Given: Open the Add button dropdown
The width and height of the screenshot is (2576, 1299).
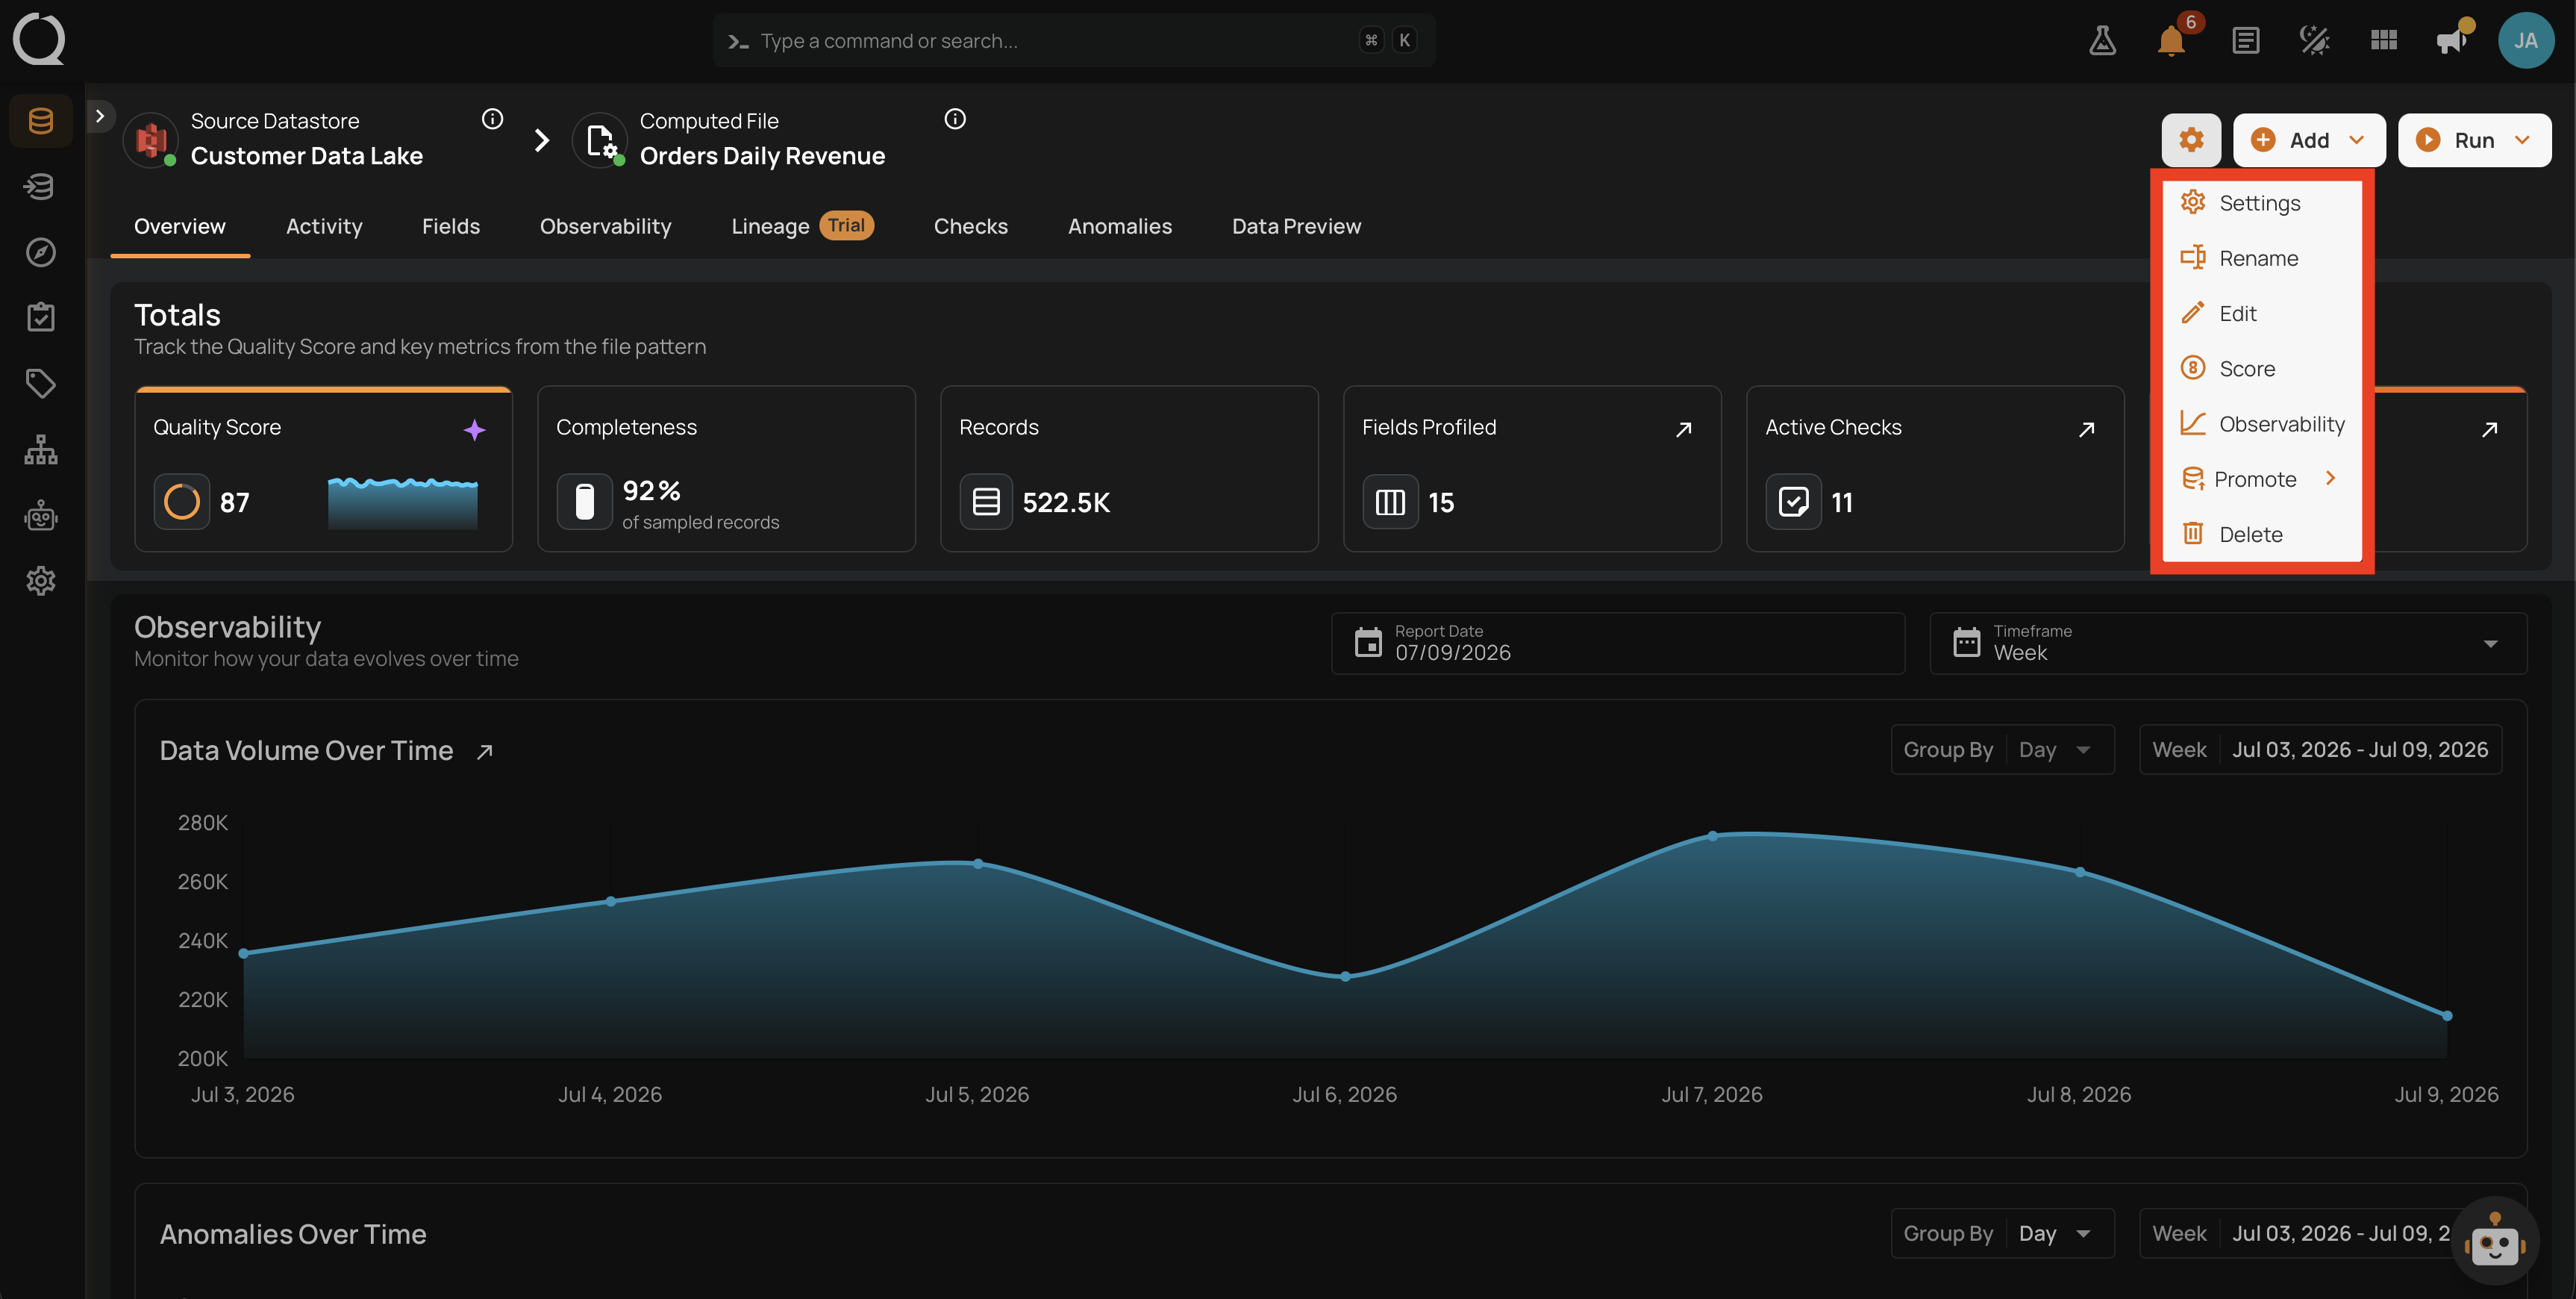Looking at the screenshot, I should pyautogui.click(x=2308, y=140).
